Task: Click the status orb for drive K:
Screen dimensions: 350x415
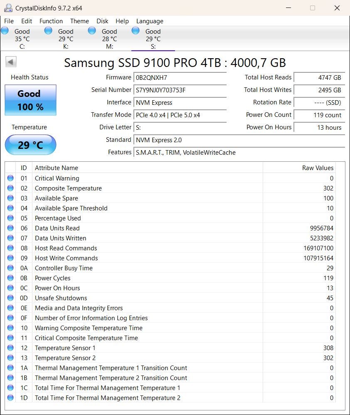Action: [48, 31]
